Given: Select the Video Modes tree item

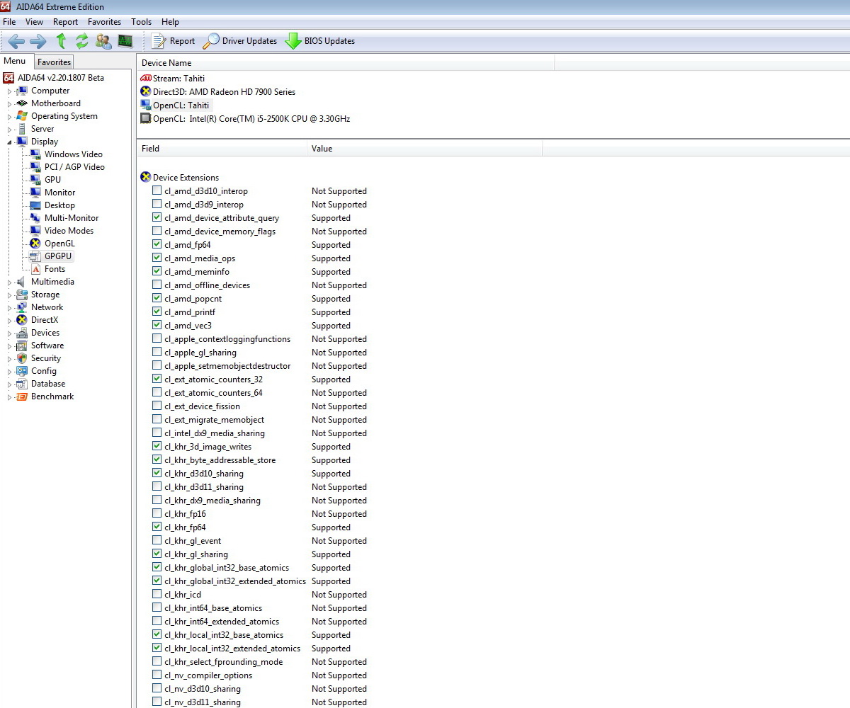Looking at the screenshot, I should click(69, 231).
